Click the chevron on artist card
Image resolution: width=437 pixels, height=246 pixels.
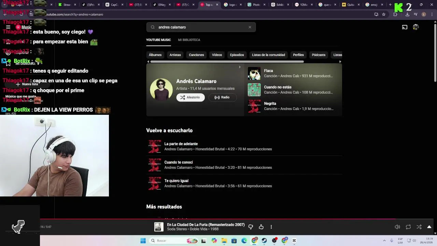click(240, 67)
